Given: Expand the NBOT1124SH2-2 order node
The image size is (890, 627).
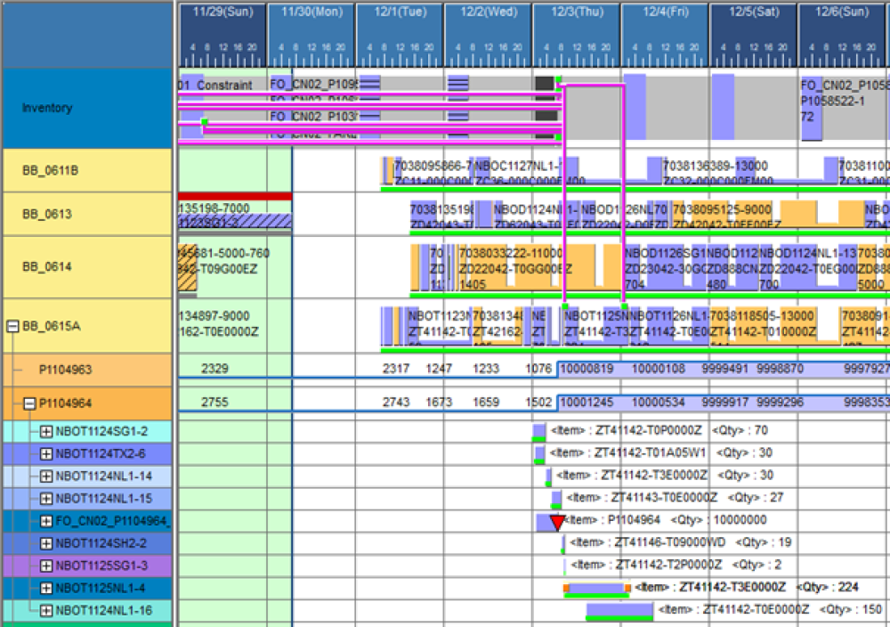Looking at the screenshot, I should (x=46, y=544).
